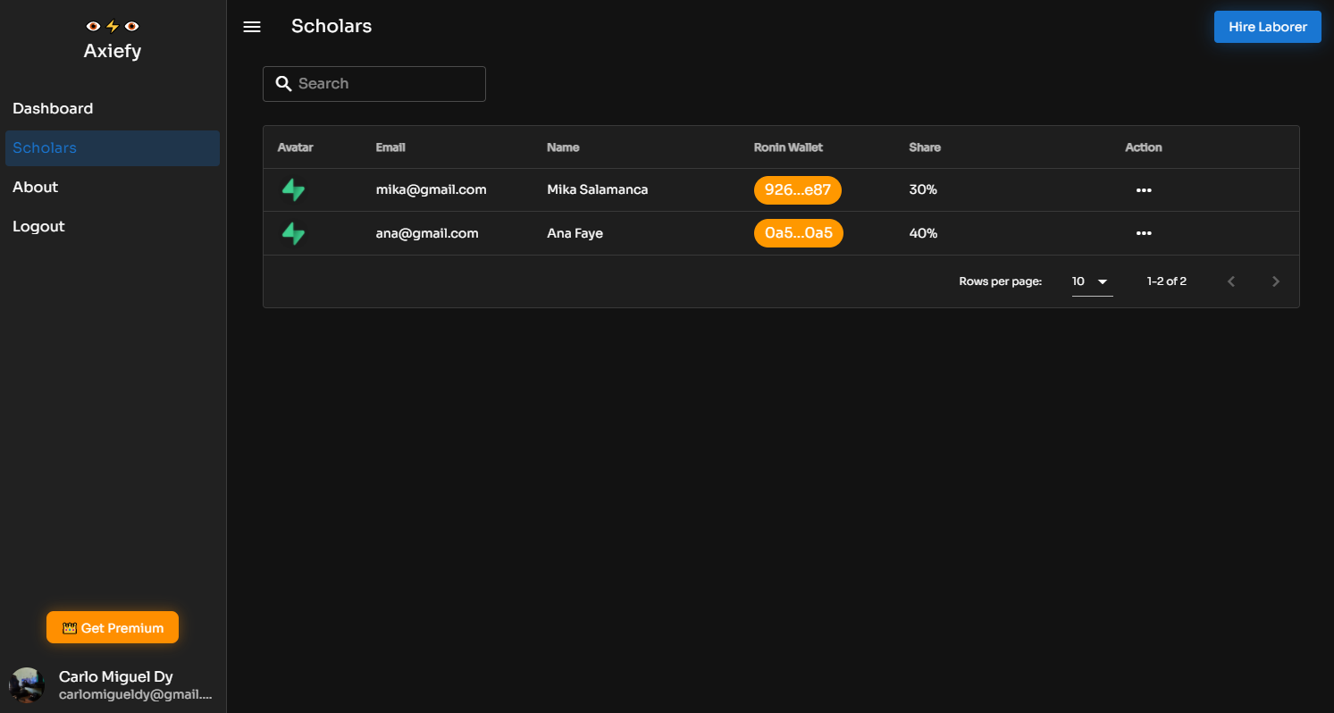The image size is (1334, 713).
Task: Open the About page
Action: tap(35, 187)
